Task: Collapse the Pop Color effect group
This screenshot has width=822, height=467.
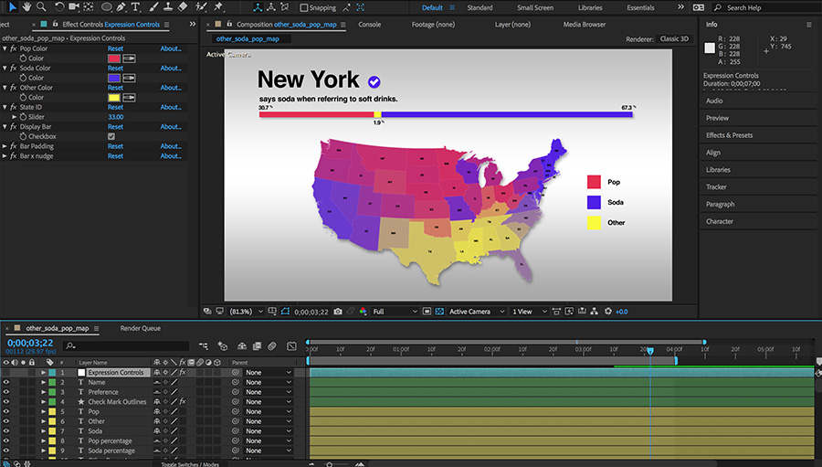Action: (x=5, y=48)
